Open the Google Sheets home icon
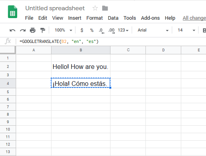This screenshot has width=206, height=156. coord(13,12)
